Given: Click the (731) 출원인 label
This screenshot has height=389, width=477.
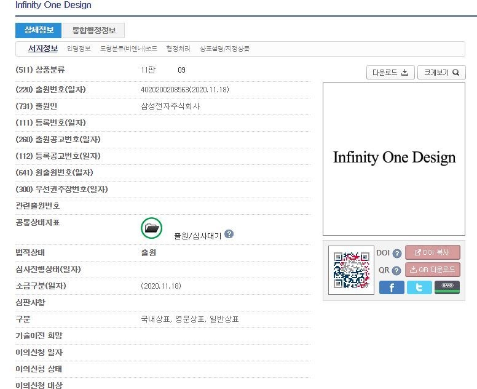Looking at the screenshot, I should coord(36,106).
